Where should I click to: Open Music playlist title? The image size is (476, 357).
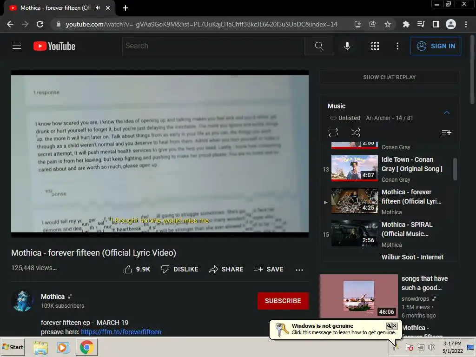[x=337, y=106]
